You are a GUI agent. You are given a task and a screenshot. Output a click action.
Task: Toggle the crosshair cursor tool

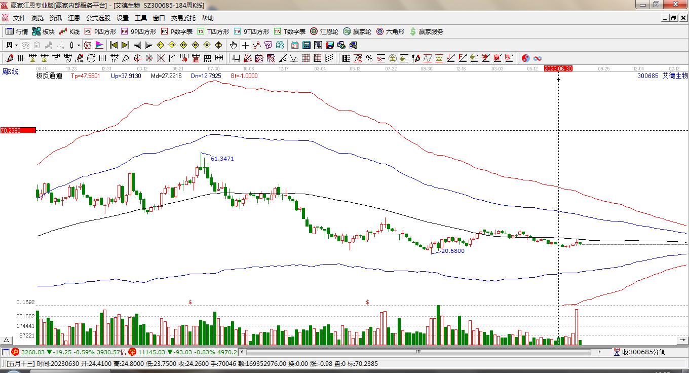[245, 45]
